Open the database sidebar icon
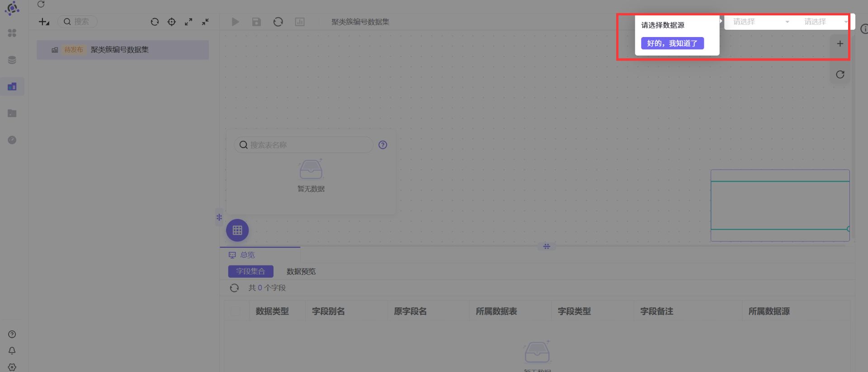Image resolution: width=868 pixels, height=372 pixels. tap(12, 60)
